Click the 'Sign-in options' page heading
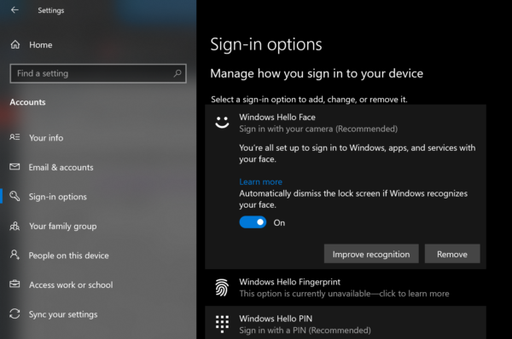Screen dimensions: 512x339 (265, 44)
